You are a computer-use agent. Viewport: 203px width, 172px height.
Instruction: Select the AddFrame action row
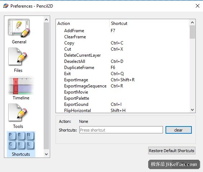coord(123,31)
